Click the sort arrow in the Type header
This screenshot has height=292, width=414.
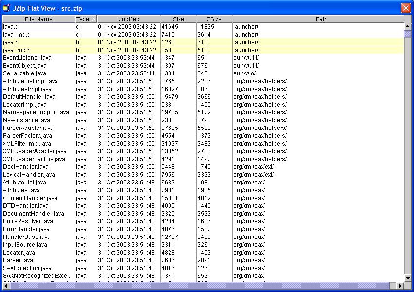(x=94, y=19)
